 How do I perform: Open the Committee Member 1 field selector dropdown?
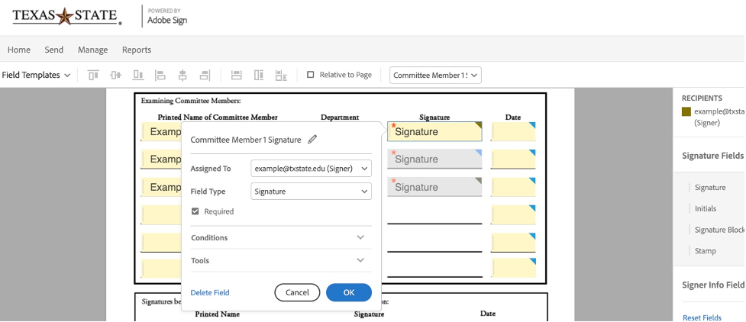[x=435, y=75]
